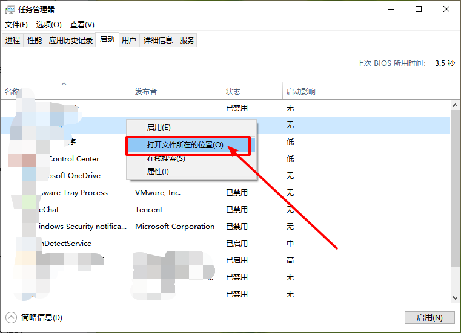This screenshot has height=333, width=461.
Task: Click the Control Center startup item icon
Action: click(28, 159)
